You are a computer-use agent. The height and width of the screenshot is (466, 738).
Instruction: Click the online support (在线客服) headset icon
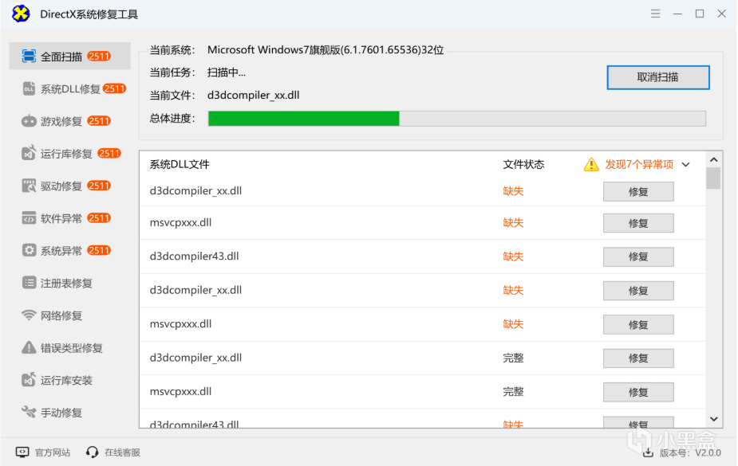pos(93,452)
